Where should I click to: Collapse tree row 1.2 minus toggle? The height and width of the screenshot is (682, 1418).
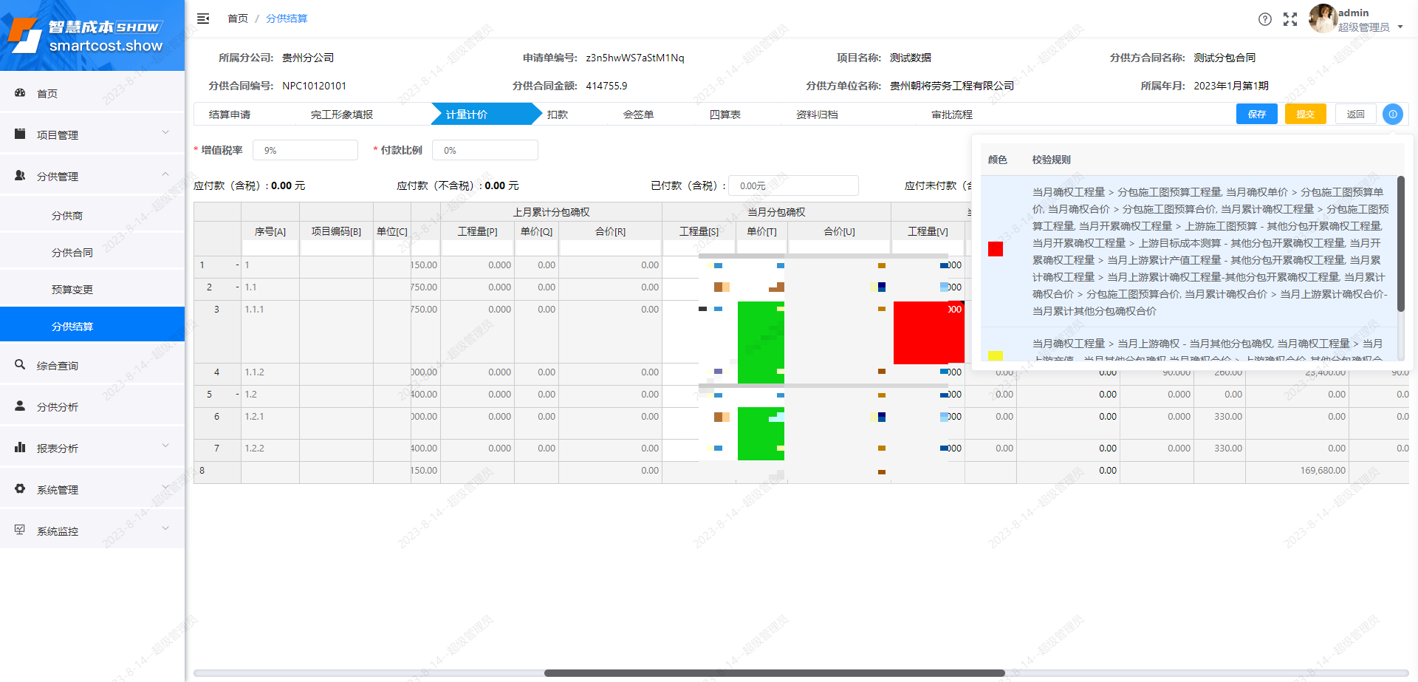pyautogui.click(x=237, y=395)
